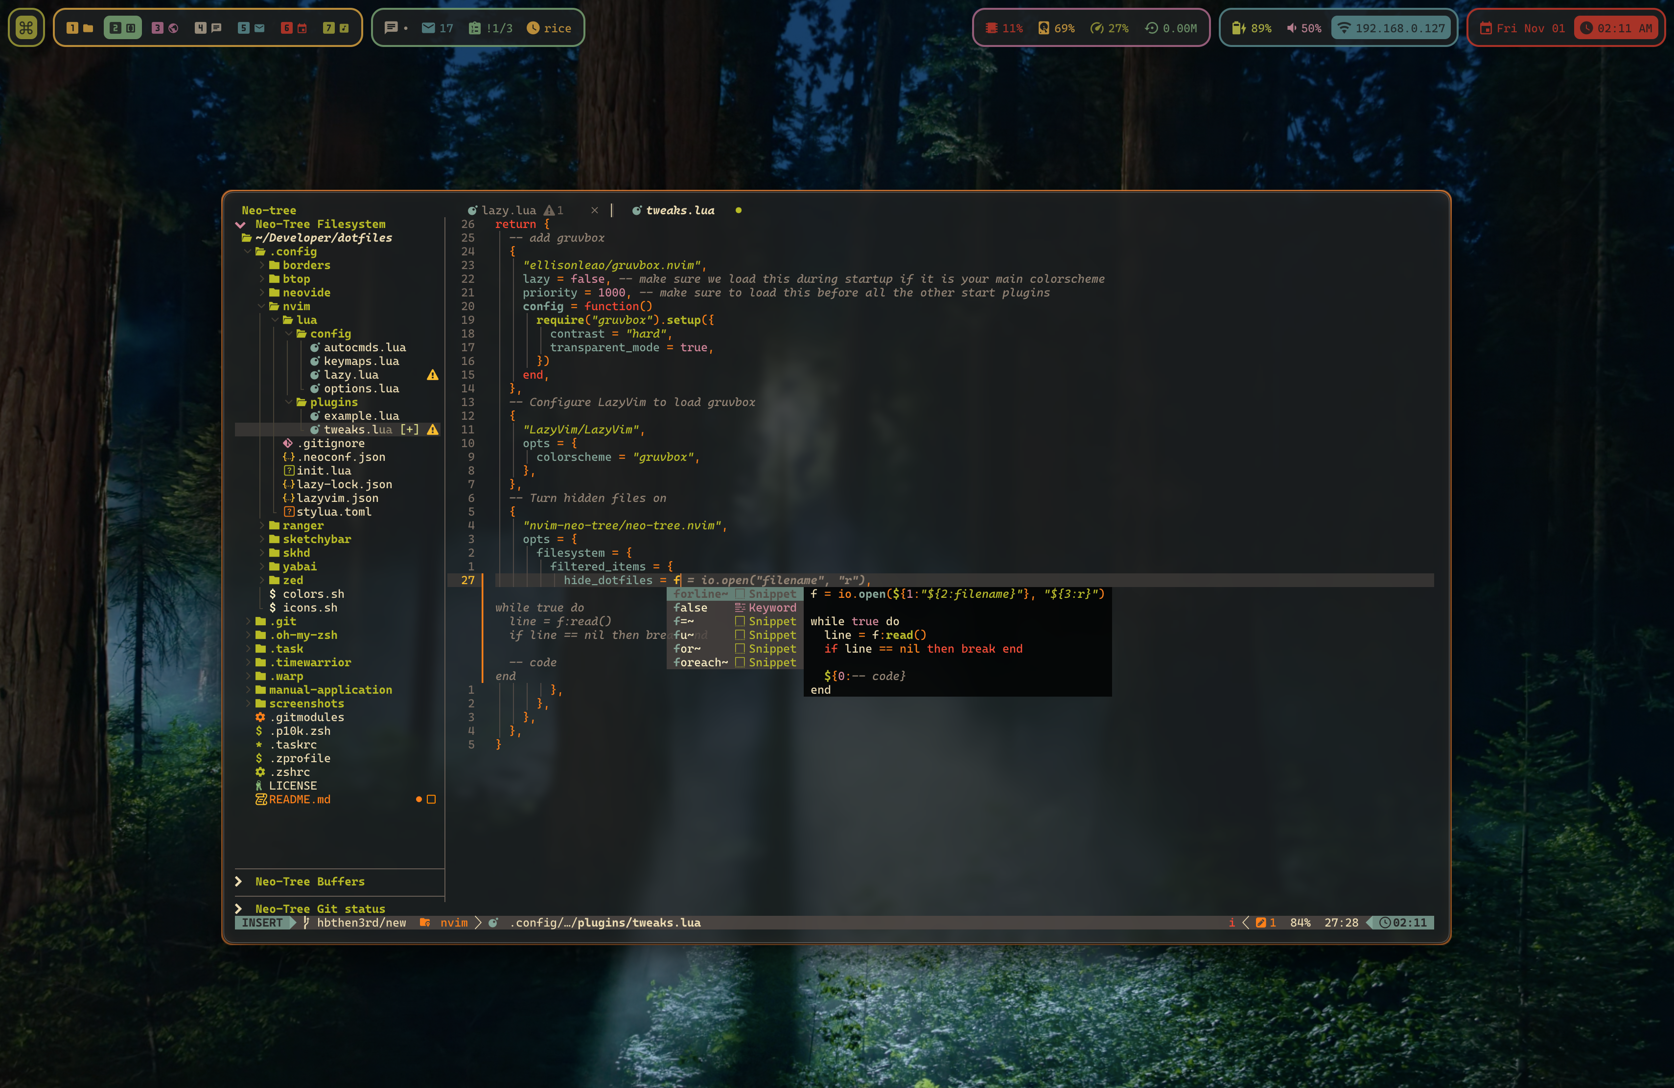Click the 02:11 AM clock item
Image resolution: width=1674 pixels, height=1088 pixels.
pyautogui.click(x=1616, y=28)
